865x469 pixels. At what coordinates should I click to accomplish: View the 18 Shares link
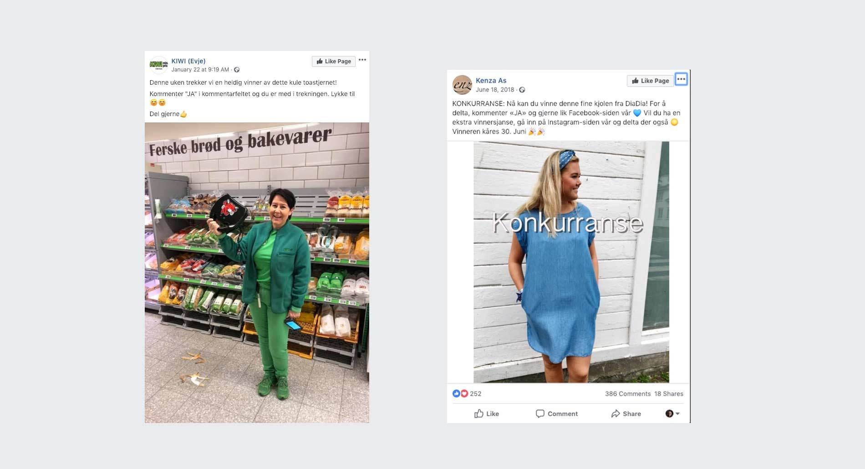coord(669,394)
